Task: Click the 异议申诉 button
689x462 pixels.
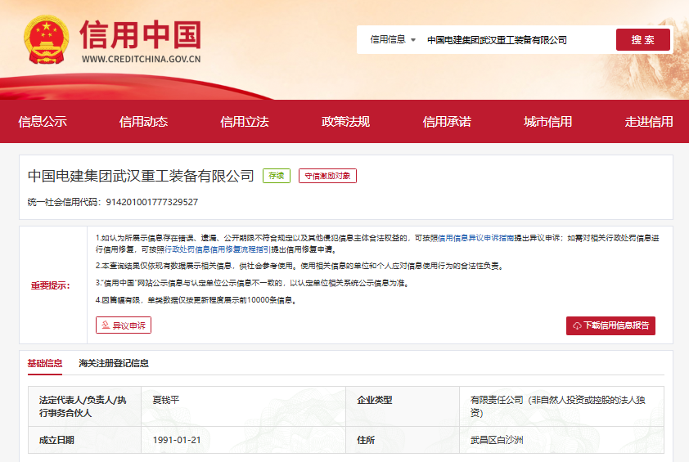Action: click(124, 325)
